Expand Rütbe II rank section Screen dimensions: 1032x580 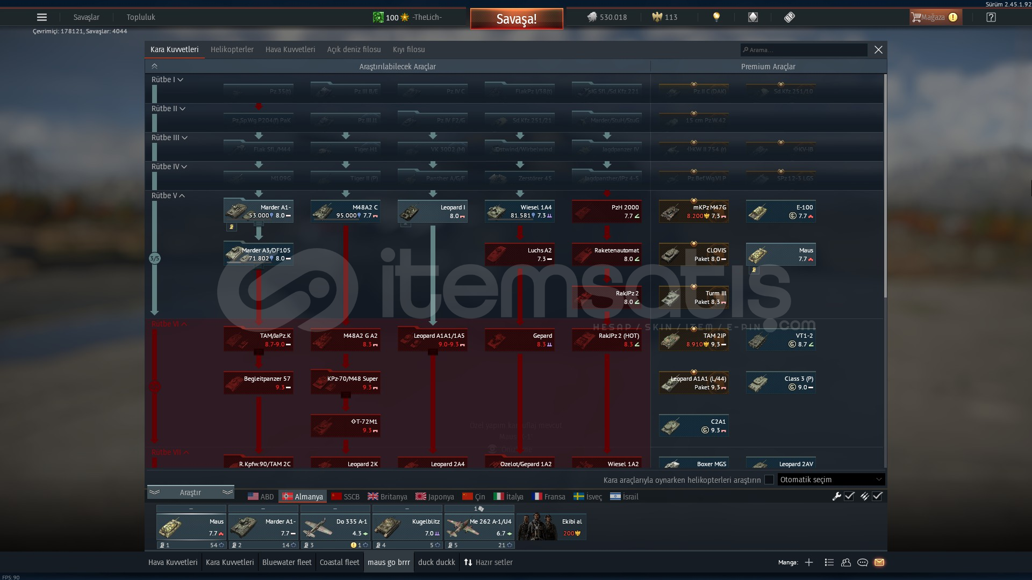pyautogui.click(x=168, y=108)
